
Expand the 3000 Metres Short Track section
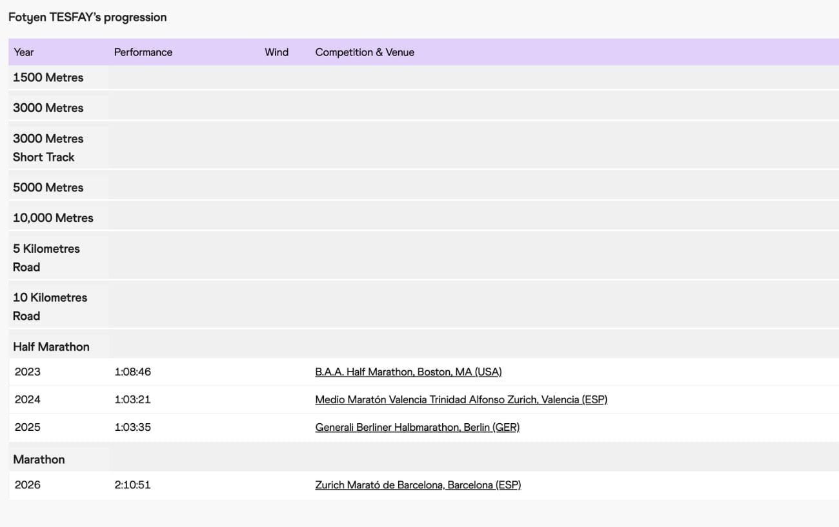pos(48,147)
